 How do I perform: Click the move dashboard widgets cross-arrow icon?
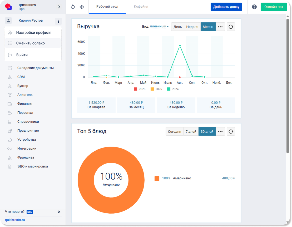click(82, 7)
